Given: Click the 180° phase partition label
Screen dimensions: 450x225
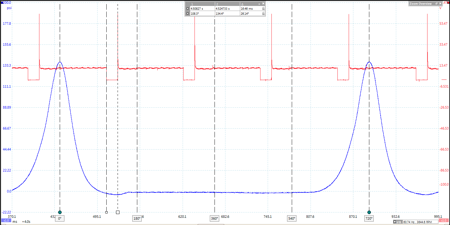Looking at the screenshot, I should point(137,218).
